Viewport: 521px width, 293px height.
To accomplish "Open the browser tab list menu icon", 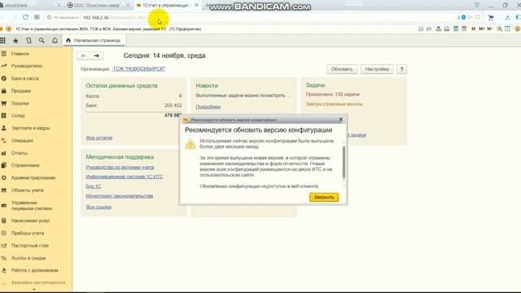I will click(477, 5).
